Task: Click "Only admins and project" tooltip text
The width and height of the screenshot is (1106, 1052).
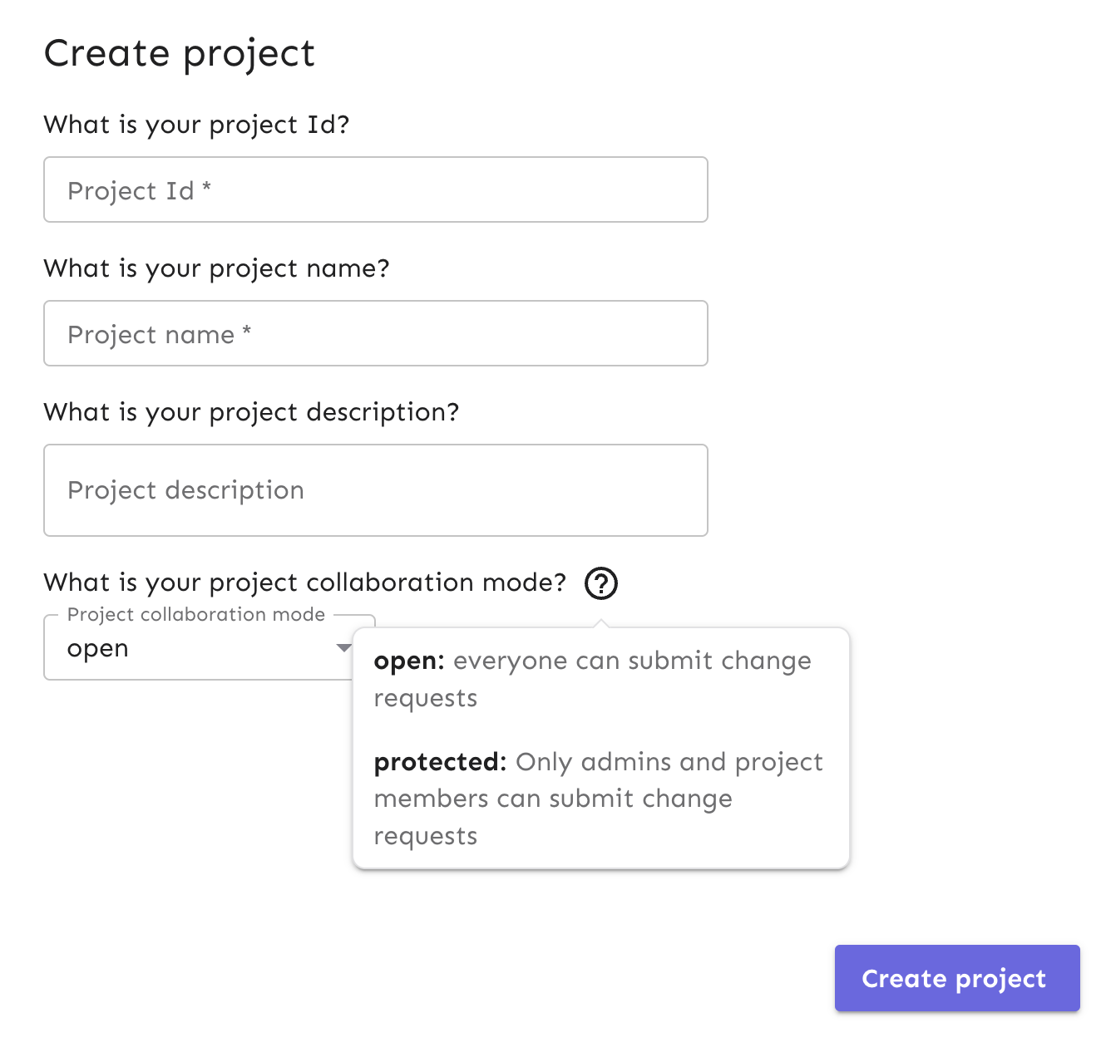Action: pyautogui.click(x=669, y=762)
